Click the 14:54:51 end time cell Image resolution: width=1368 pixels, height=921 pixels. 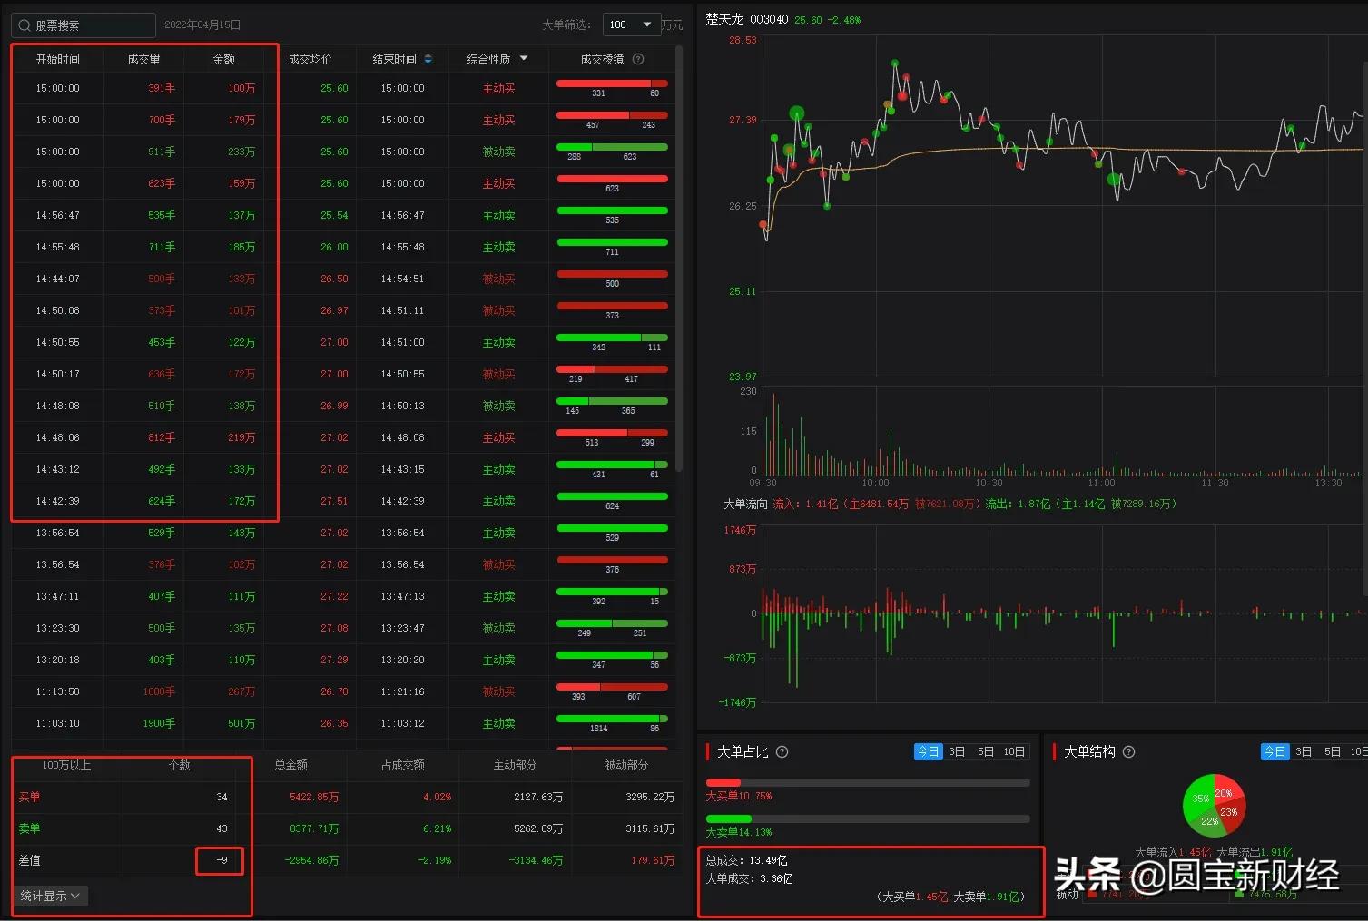[x=402, y=279]
